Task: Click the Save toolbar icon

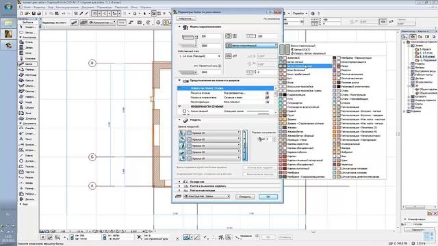Action: click(x=34, y=14)
